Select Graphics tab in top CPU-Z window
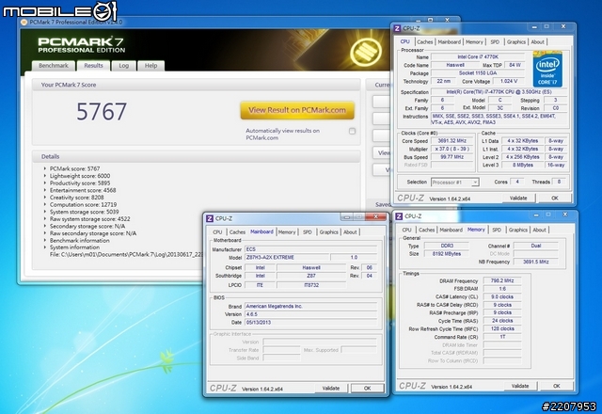The height and width of the screenshot is (414, 602). point(515,41)
